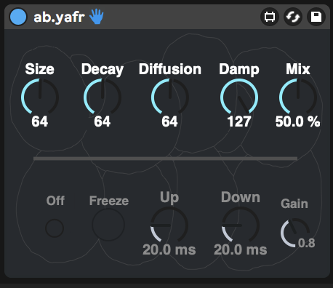
Task: Click the blue hand icon beside ab.yafr
Action: pos(97,17)
